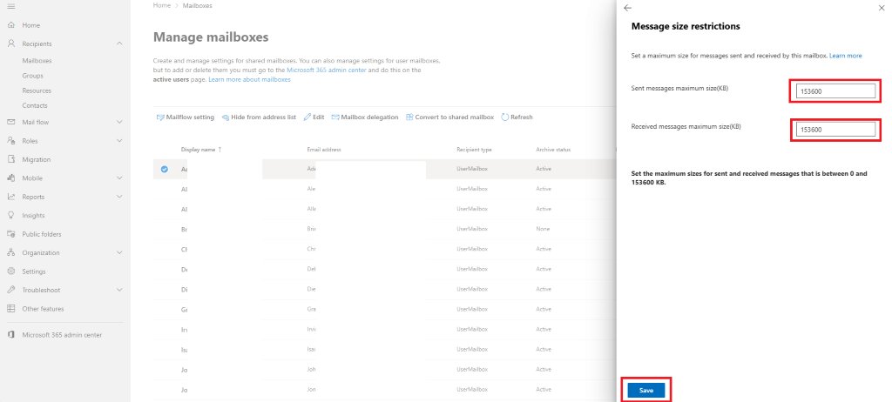Uncheck the selected first mailbox row
The height and width of the screenshot is (402, 892).
(165, 169)
